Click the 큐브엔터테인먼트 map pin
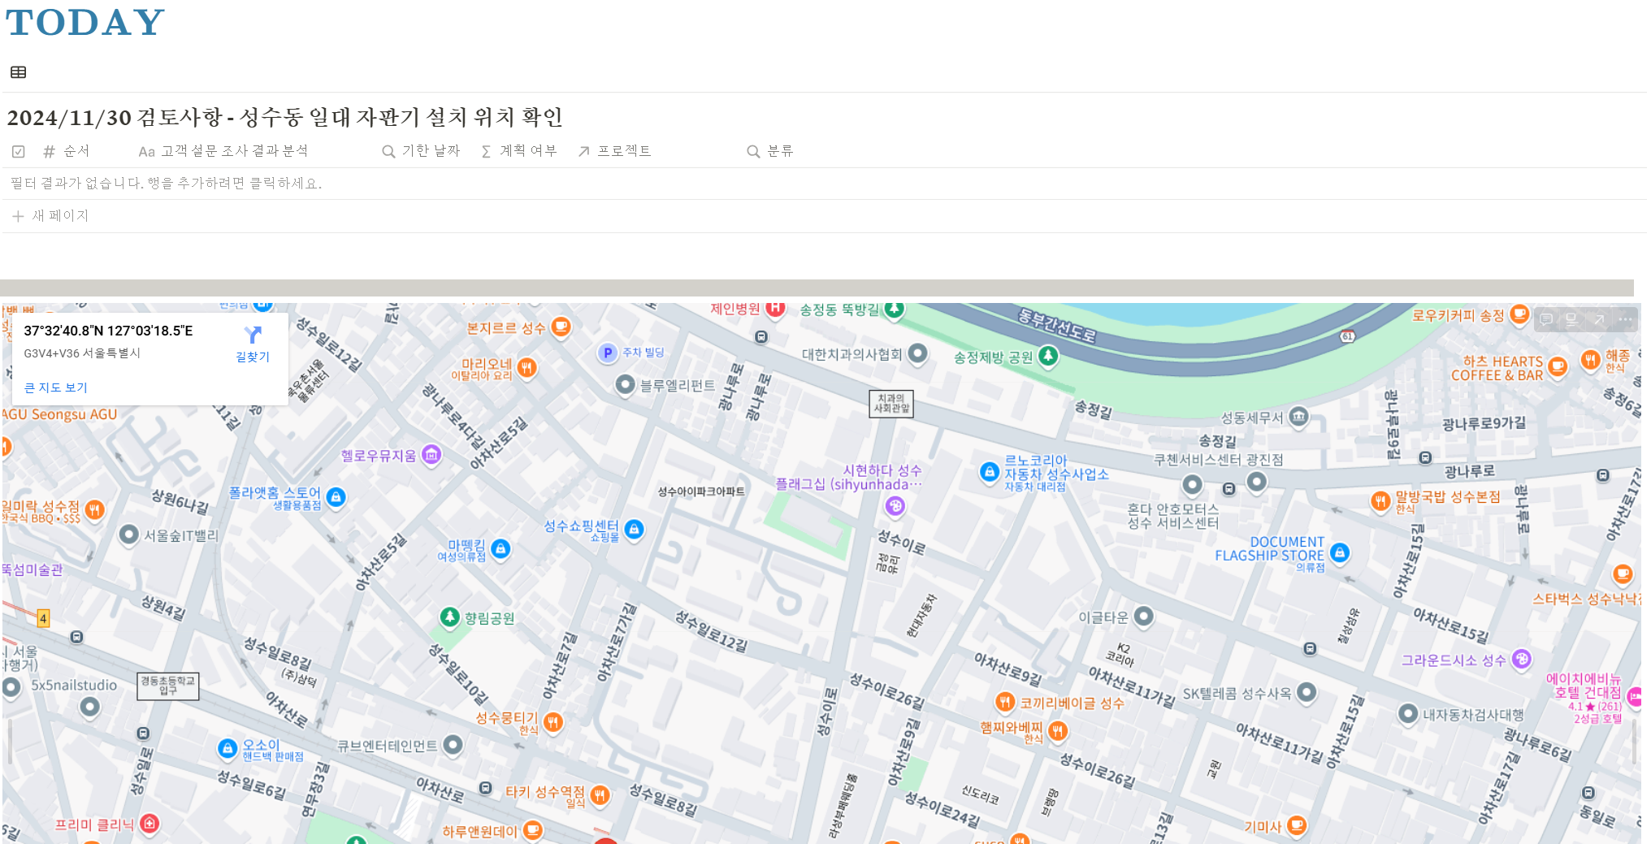Image resolution: width=1651 pixels, height=844 pixels. point(453,744)
